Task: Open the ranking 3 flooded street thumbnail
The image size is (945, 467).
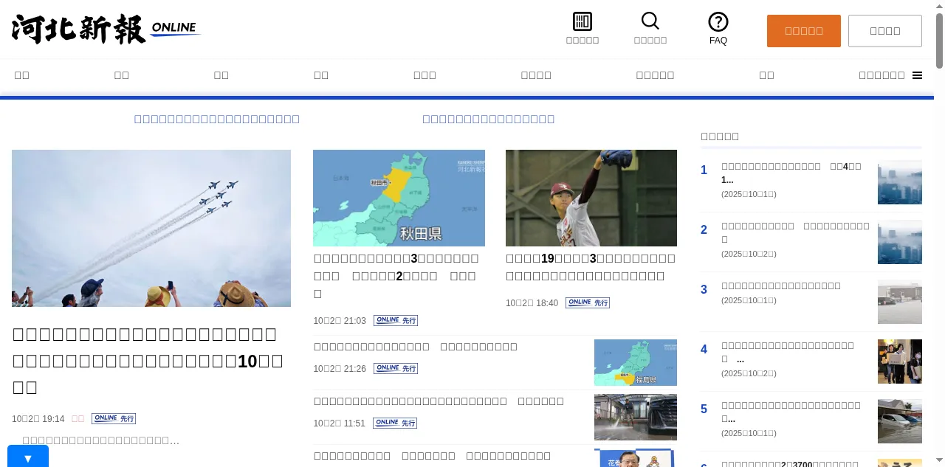Action: 900,302
